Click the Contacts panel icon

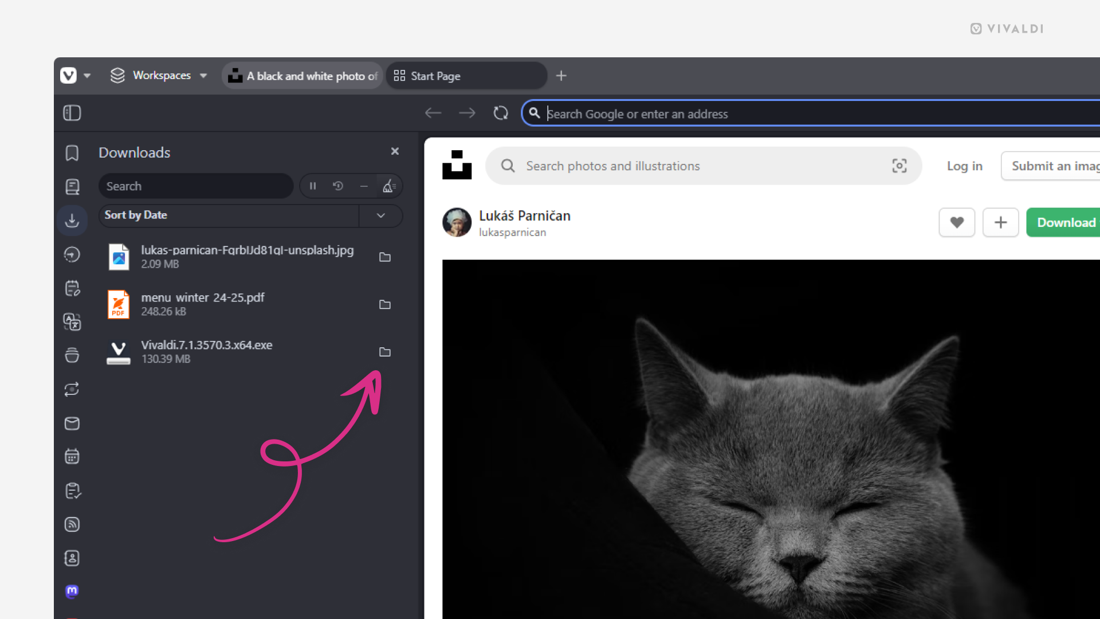tap(73, 559)
